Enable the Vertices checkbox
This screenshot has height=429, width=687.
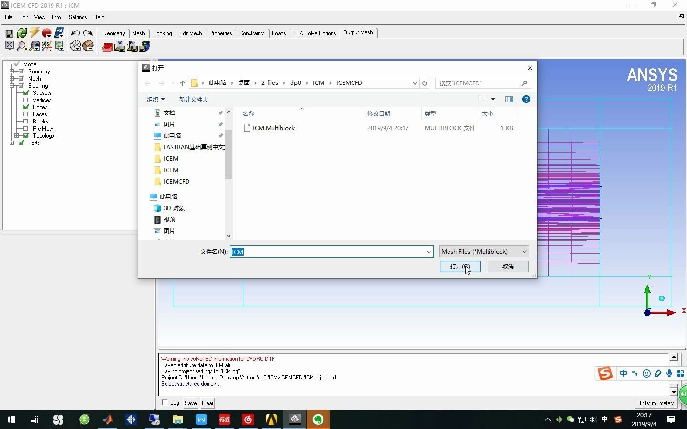[x=26, y=100]
